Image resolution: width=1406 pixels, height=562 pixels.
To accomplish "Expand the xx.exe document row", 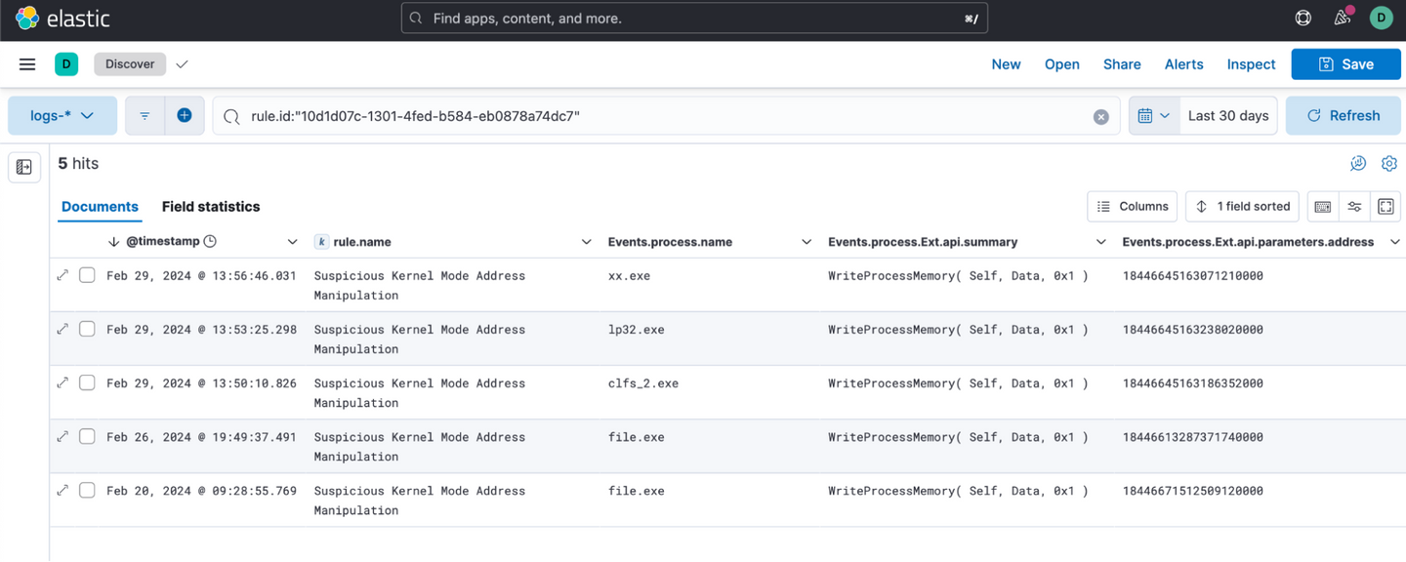I will (63, 275).
